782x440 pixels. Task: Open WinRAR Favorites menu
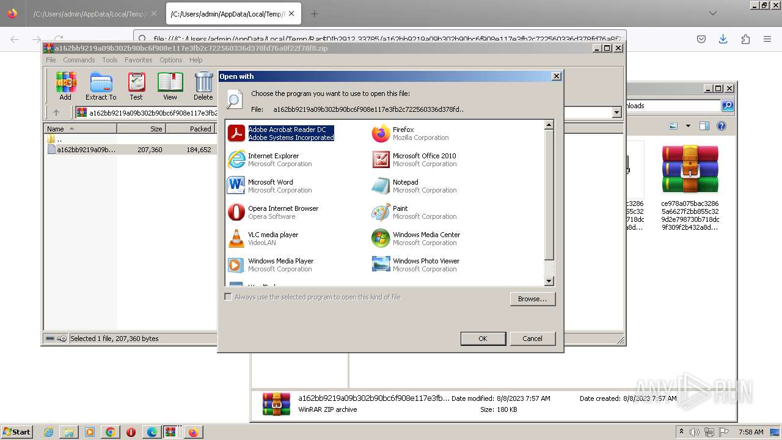click(139, 60)
